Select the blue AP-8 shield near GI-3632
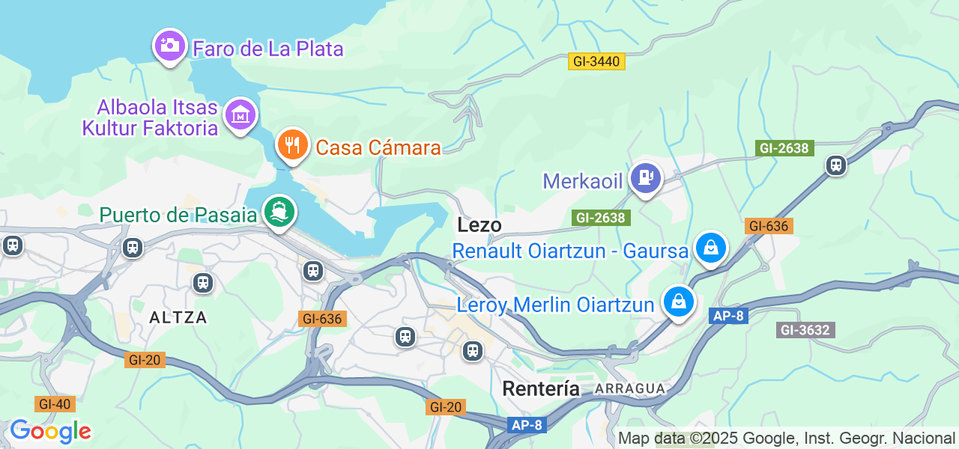Viewport: 959px width, 449px height. coord(728,316)
